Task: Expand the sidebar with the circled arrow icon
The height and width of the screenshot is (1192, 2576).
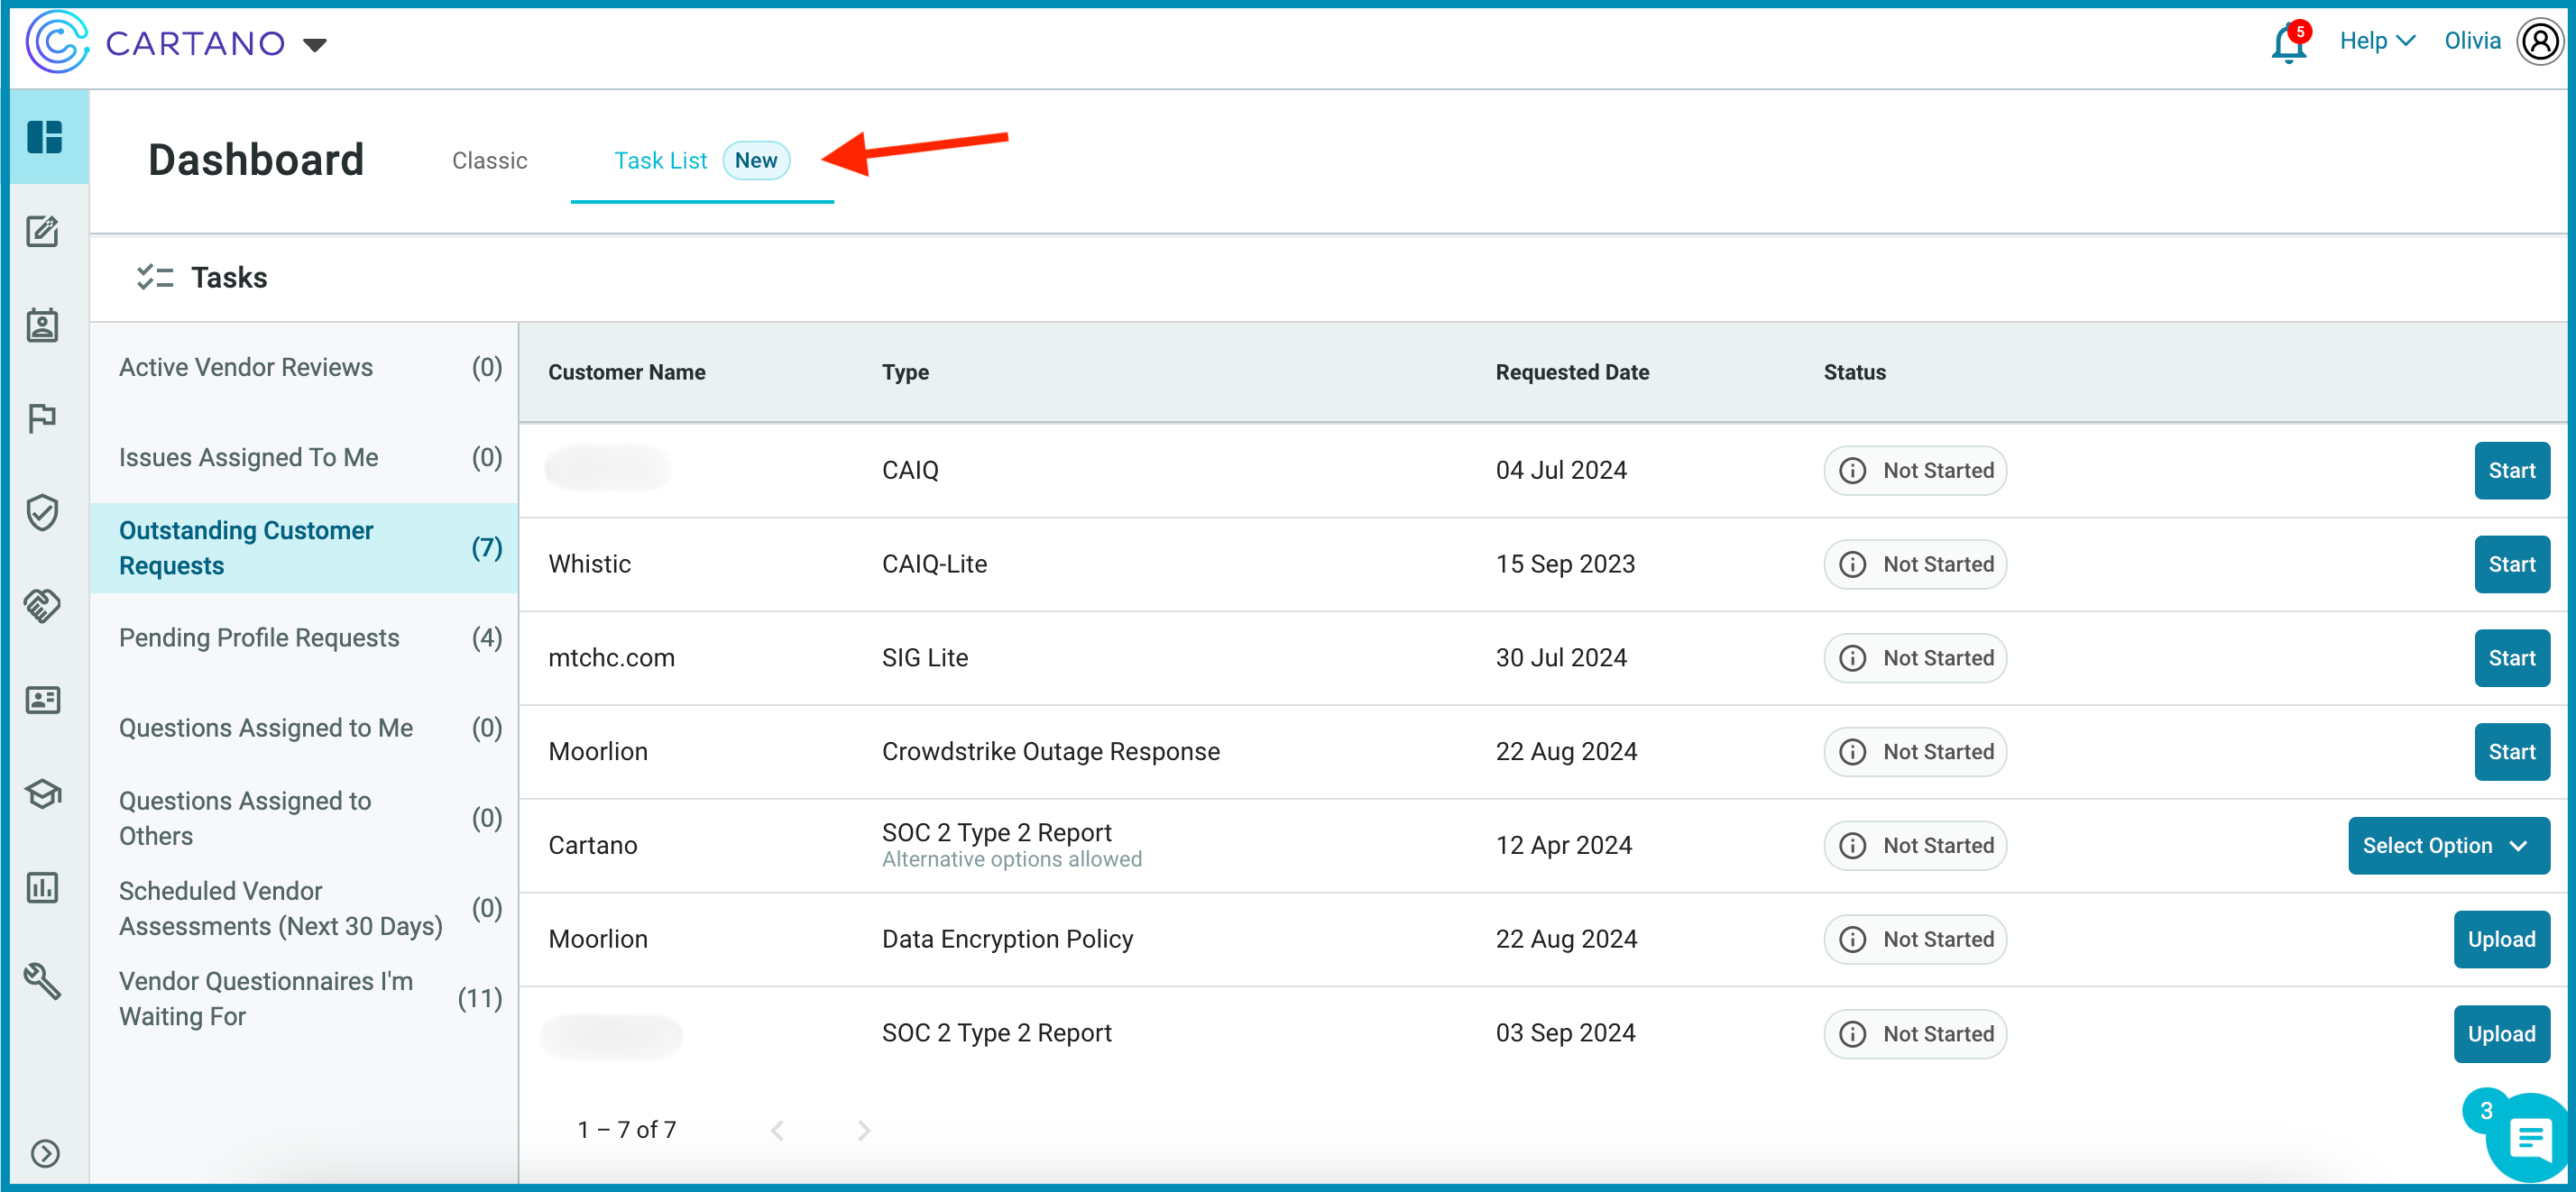Action: (45, 1153)
